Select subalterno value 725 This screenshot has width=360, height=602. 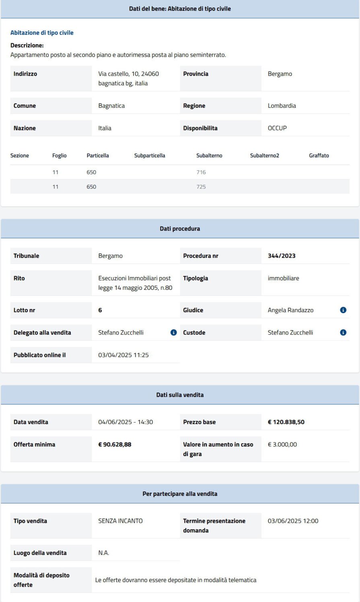tap(201, 187)
